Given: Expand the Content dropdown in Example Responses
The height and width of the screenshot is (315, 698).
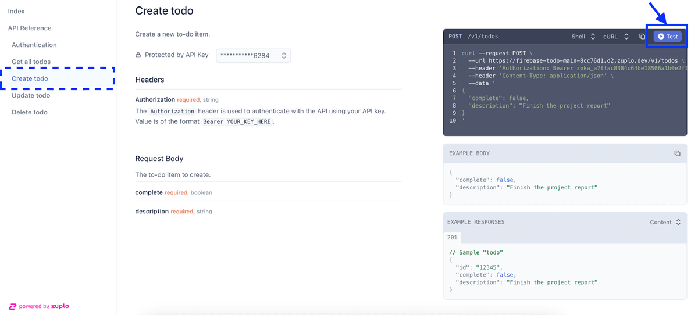Looking at the screenshot, I should (665, 222).
